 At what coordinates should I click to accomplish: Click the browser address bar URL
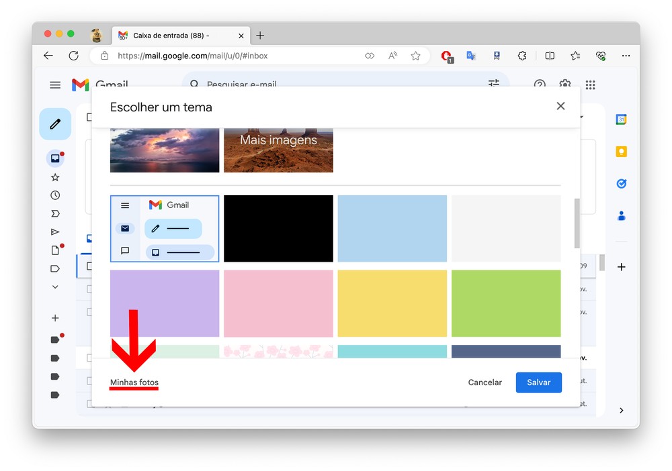pos(192,56)
